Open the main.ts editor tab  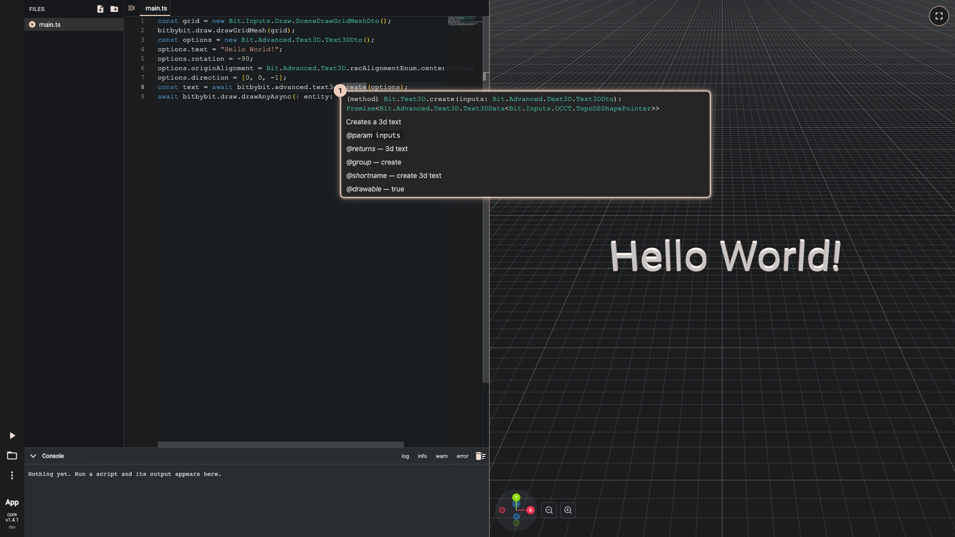coord(156,8)
